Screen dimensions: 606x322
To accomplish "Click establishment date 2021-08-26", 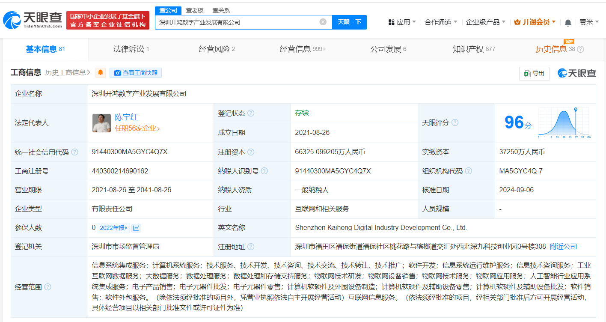I will pos(312,133).
